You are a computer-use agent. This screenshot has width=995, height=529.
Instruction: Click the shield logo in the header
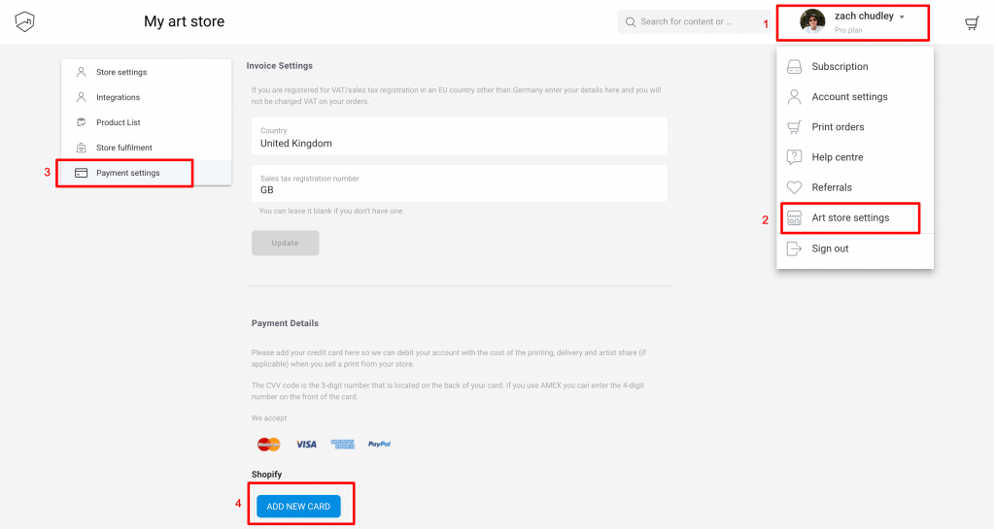[24, 21]
